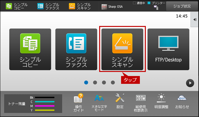Click the プリンター cyan indicator box
199x117 pixels.
149,3
